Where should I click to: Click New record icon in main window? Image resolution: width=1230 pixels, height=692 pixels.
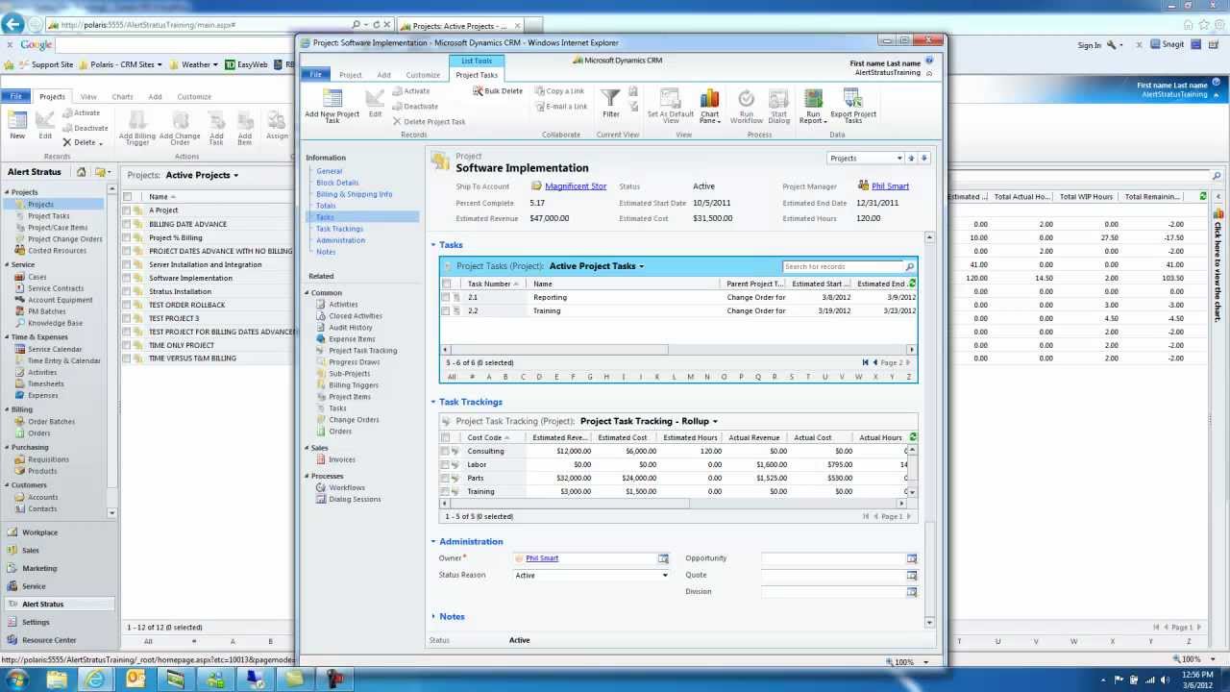(17, 125)
